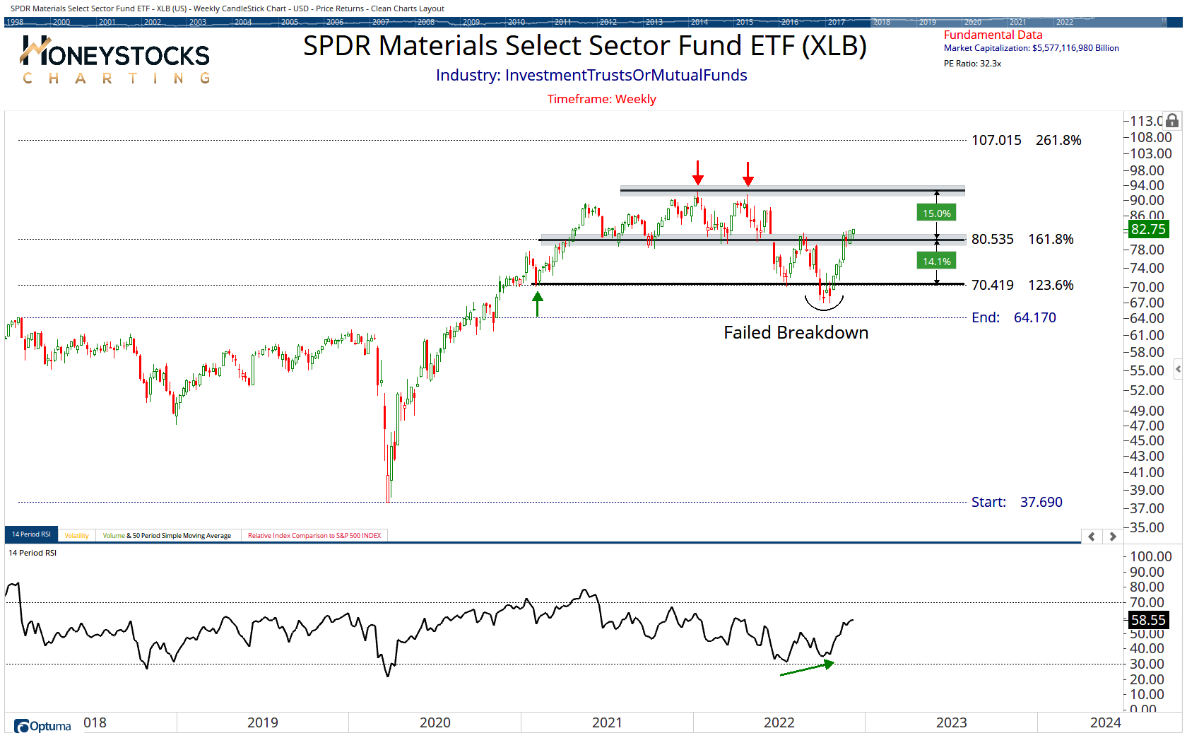Select the green up arrow at 70 support
Screen dimensions: 1187x738
(x=538, y=304)
